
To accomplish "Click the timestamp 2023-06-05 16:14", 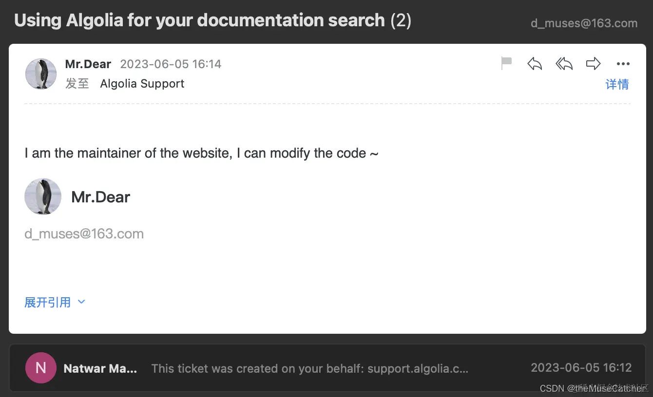I will pyautogui.click(x=171, y=64).
